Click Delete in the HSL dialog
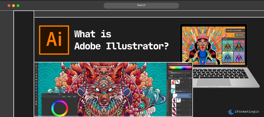Viewport: 264px width, 117px height. coord(69,97)
